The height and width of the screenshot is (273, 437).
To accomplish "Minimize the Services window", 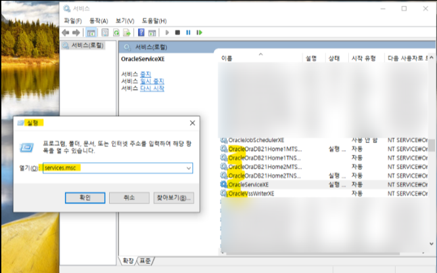I will (382, 9).
